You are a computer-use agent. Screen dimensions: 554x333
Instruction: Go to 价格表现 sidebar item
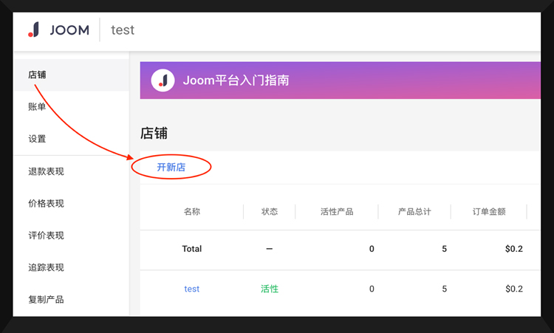(x=46, y=203)
